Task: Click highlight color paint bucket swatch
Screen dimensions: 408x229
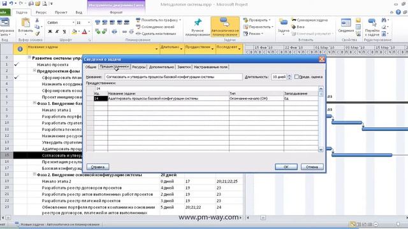Action: click(74, 32)
